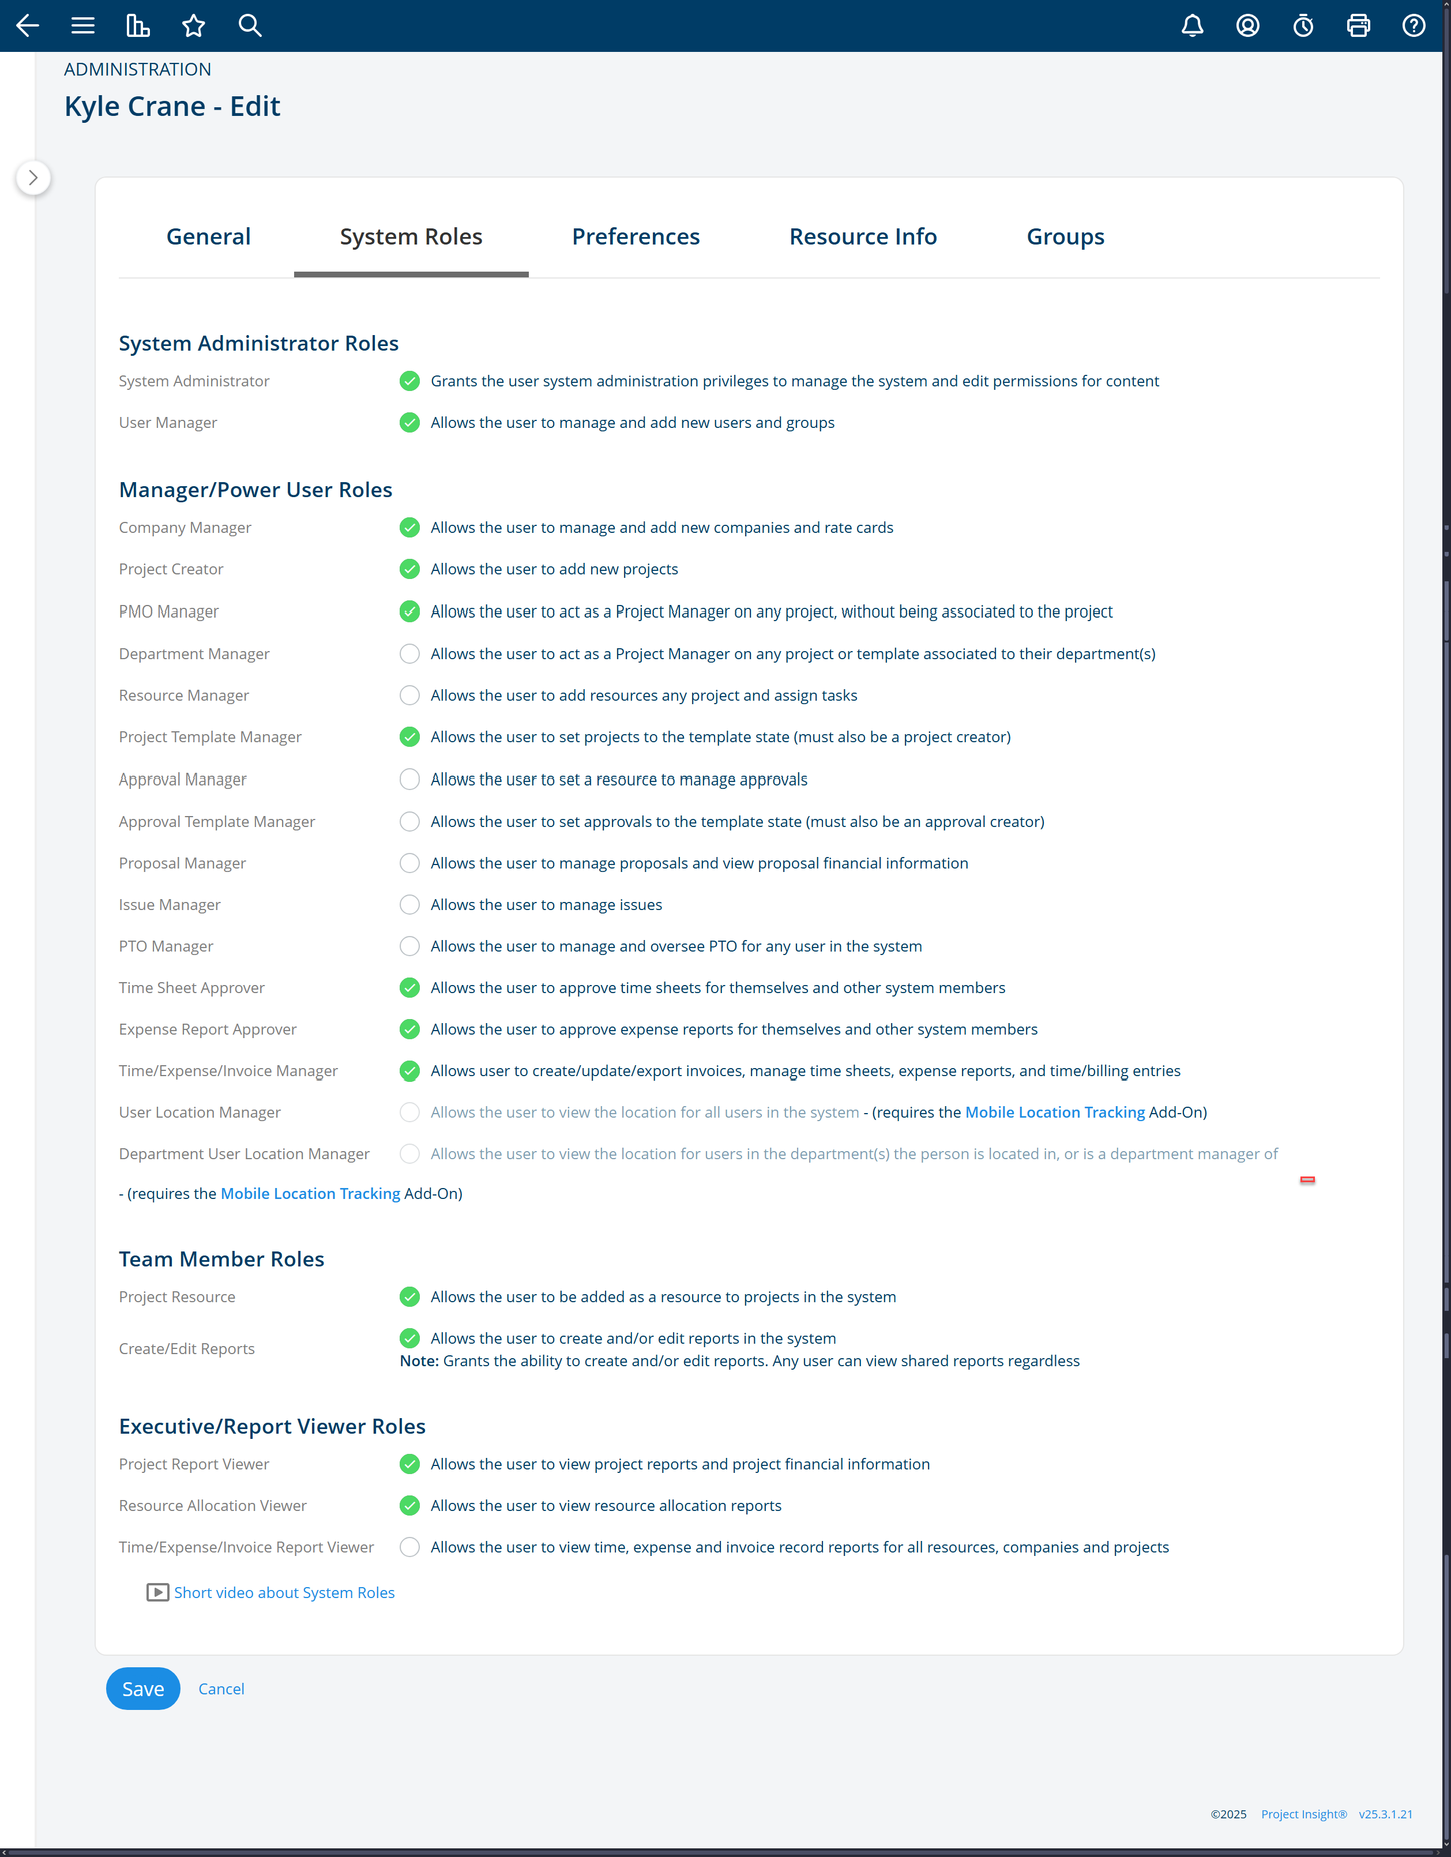Open the hamburger menu
Viewport: 1451px width, 1857px height.
click(x=82, y=25)
